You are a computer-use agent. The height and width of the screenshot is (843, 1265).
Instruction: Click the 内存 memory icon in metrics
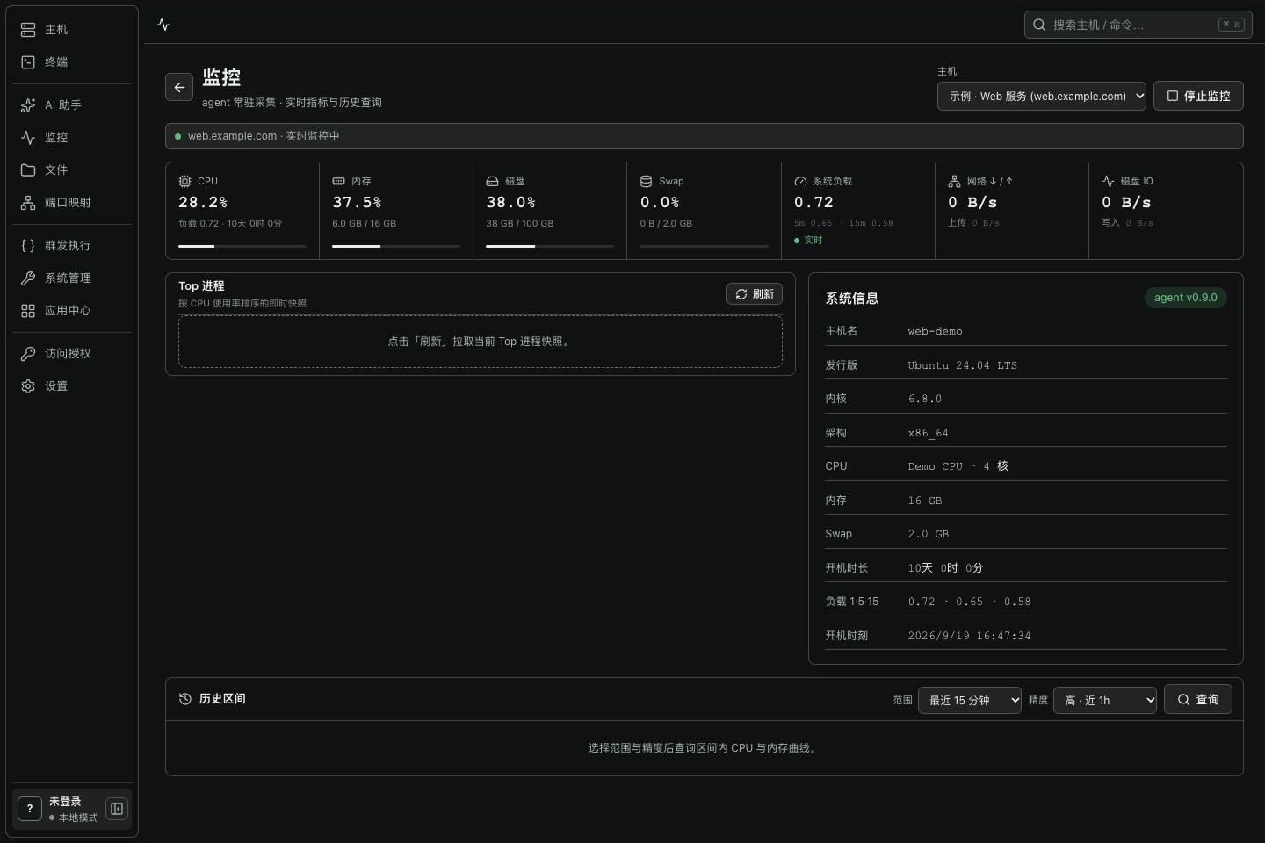click(x=338, y=181)
